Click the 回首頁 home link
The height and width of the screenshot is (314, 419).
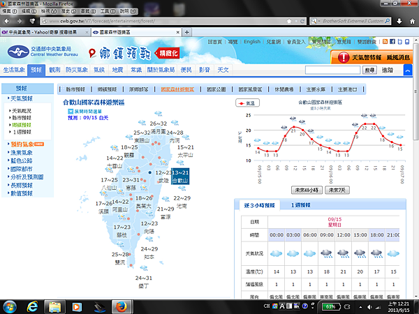click(215, 42)
